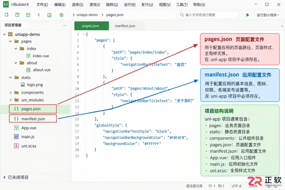Click the file name search field

pyautogui.click(x=208, y=15)
